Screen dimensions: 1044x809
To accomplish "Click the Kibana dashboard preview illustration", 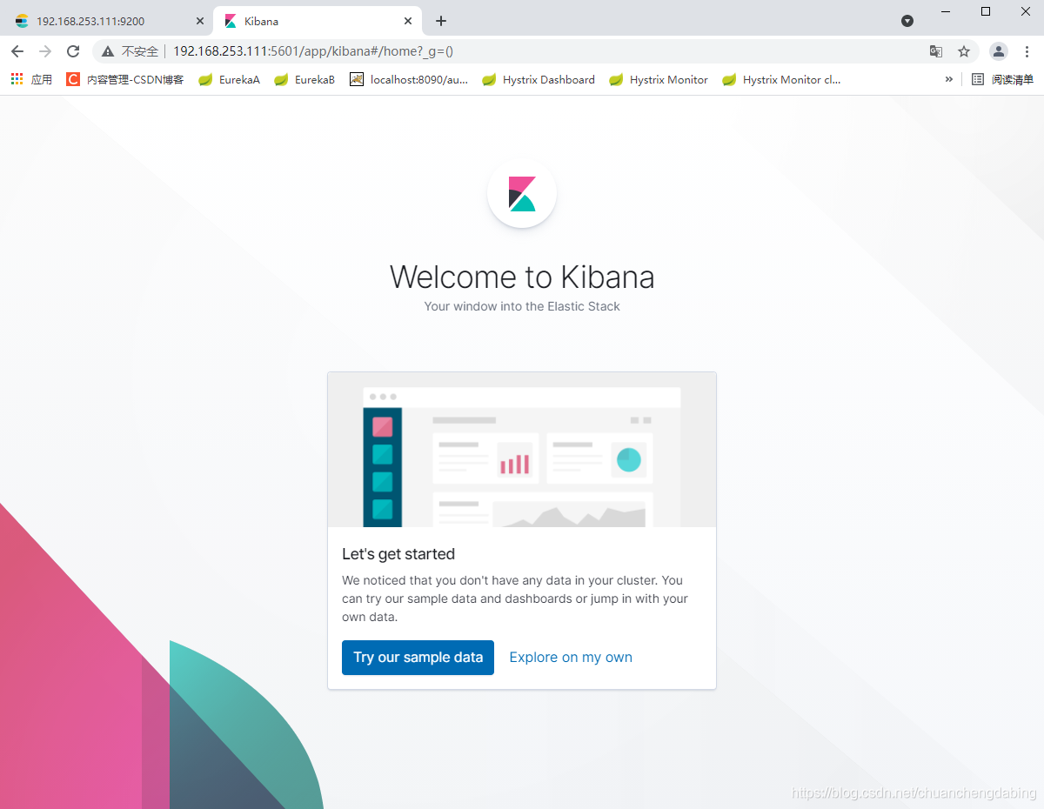I will (x=522, y=450).
